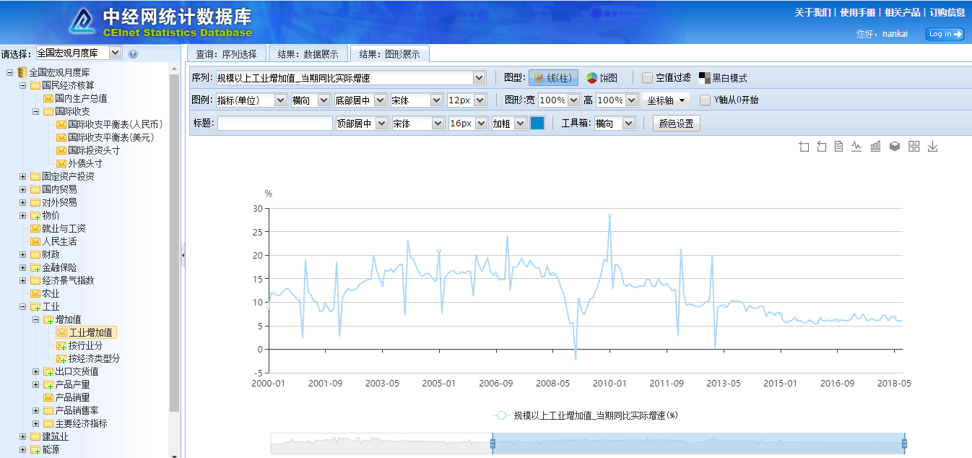Click the Log in button

pyautogui.click(x=945, y=34)
